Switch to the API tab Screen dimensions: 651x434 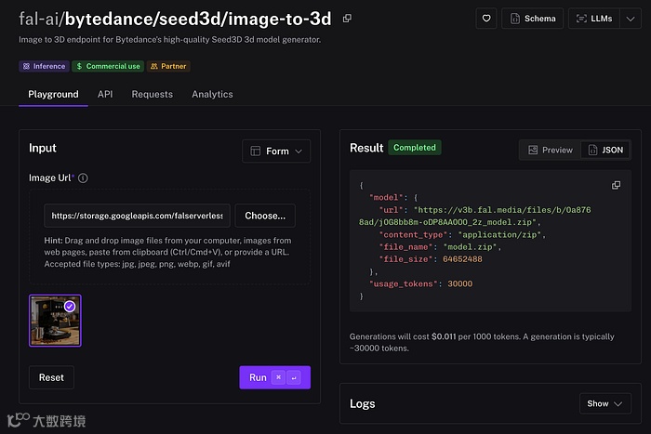click(x=105, y=94)
